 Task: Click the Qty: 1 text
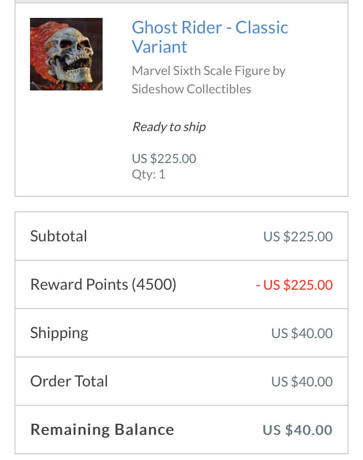(x=149, y=174)
